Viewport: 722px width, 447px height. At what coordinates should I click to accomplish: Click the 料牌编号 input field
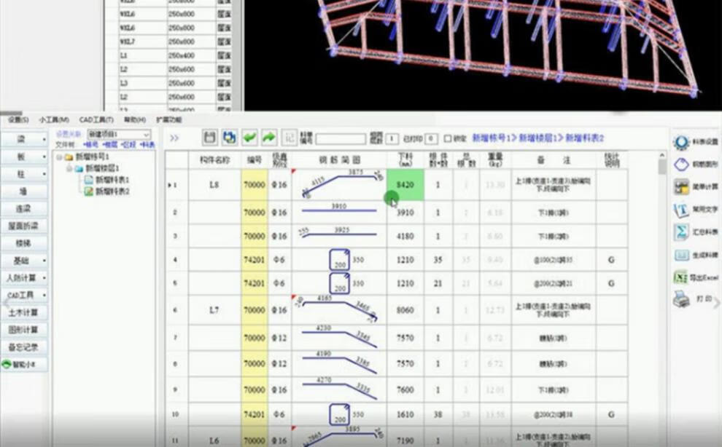point(341,138)
